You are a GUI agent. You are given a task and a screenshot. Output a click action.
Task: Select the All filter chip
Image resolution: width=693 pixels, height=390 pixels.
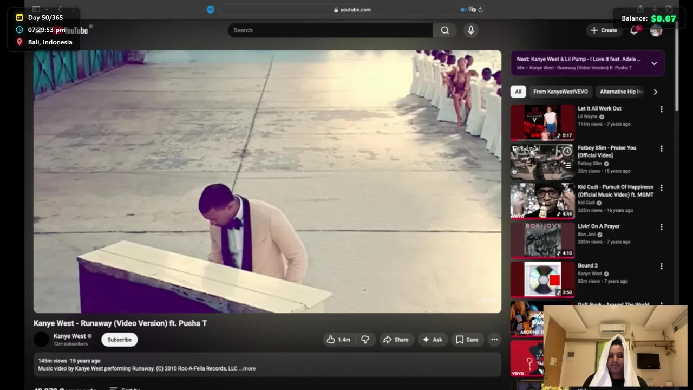[x=518, y=92]
